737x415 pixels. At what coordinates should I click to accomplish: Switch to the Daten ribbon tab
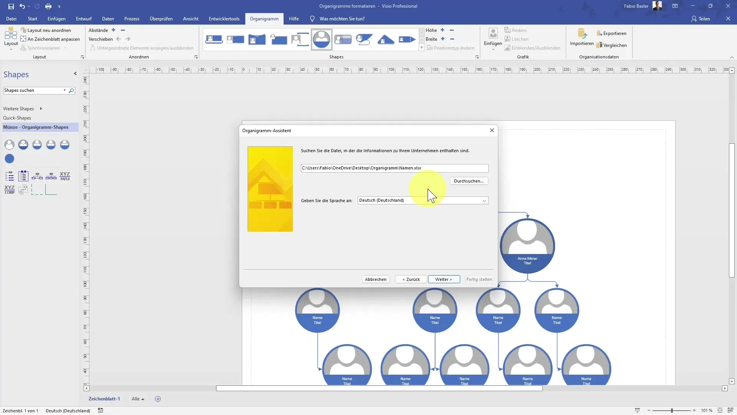[x=108, y=18]
